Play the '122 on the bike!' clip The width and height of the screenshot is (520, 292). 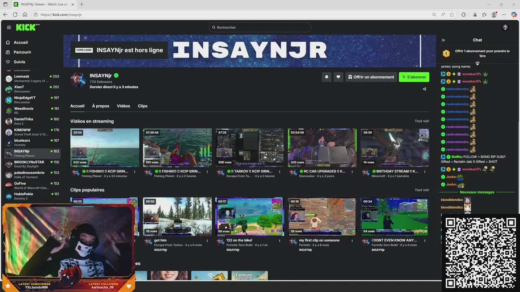(249, 217)
